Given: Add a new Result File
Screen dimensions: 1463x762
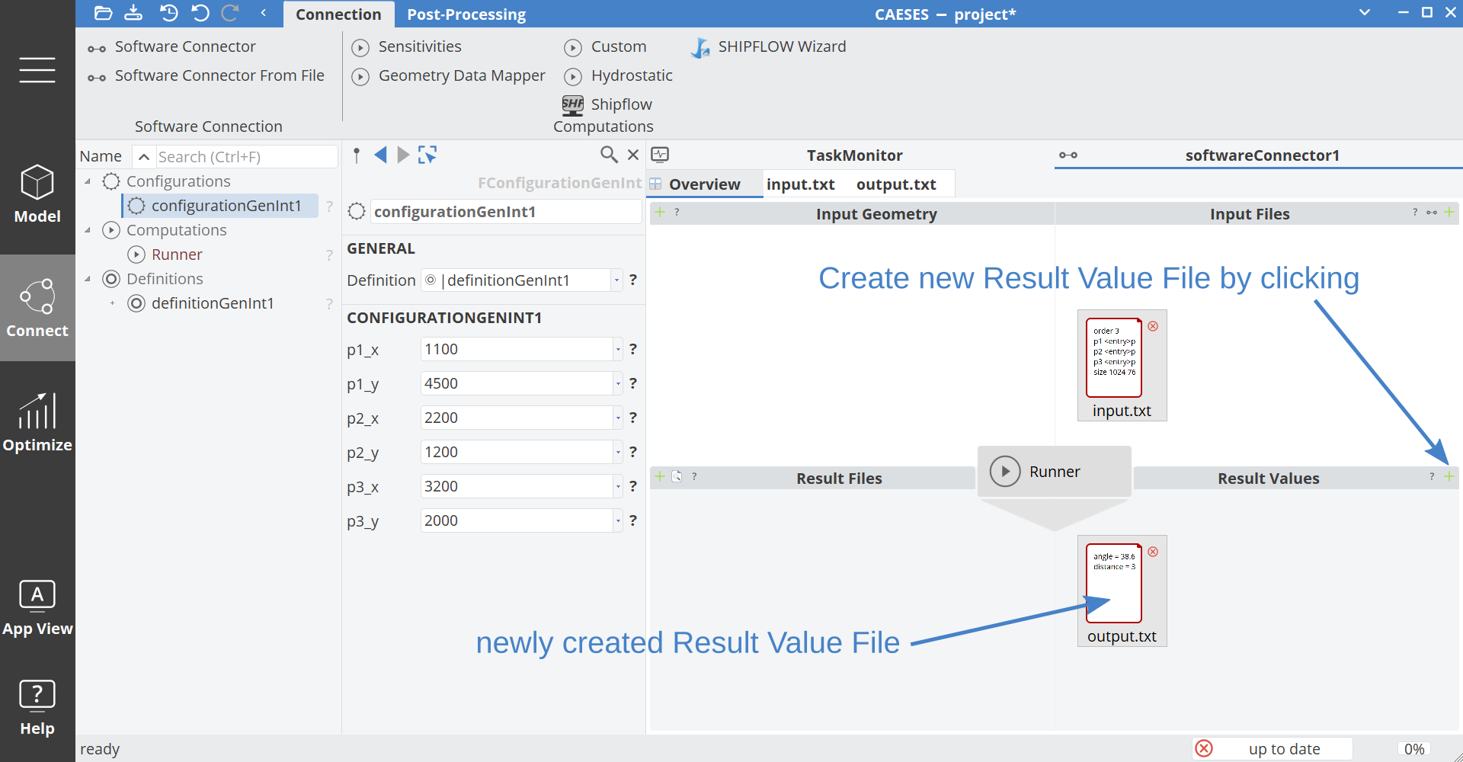Looking at the screenshot, I should (660, 476).
